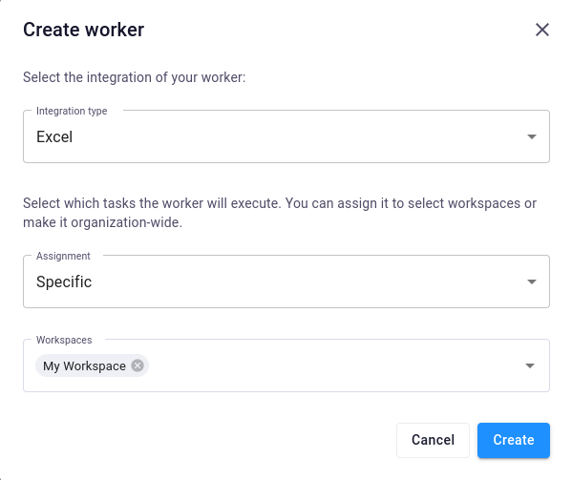
Task: Click the 'make it organization-wide' text line
Action: [102, 222]
